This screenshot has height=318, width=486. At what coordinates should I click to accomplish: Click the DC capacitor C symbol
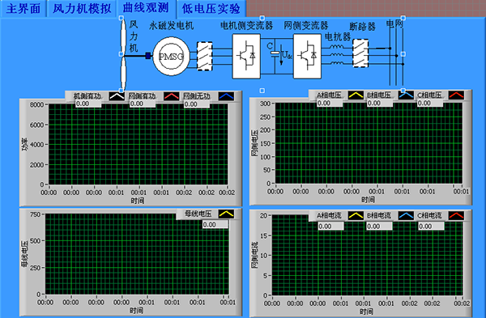(x=275, y=53)
